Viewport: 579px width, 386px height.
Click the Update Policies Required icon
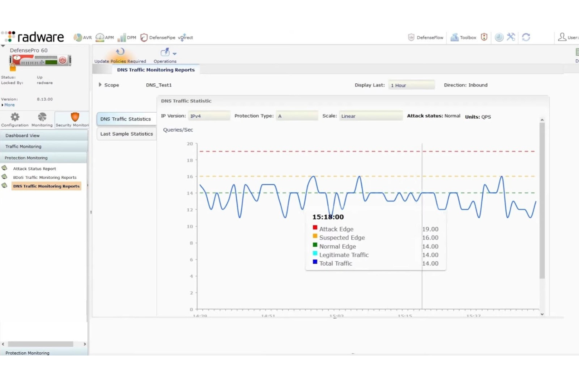120,52
